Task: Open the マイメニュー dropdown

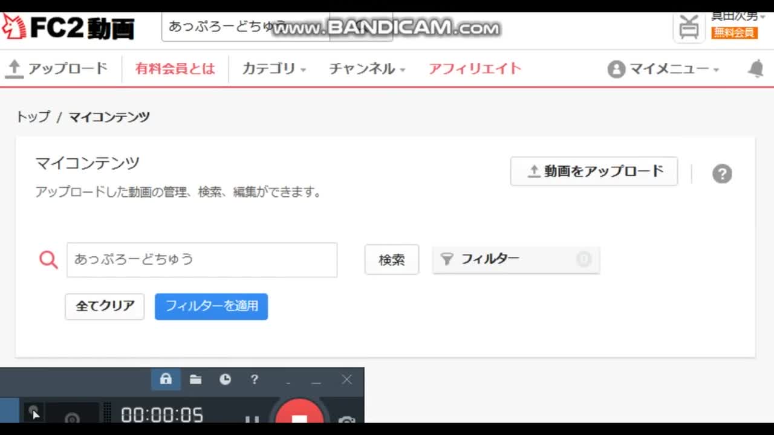Action: (674, 69)
